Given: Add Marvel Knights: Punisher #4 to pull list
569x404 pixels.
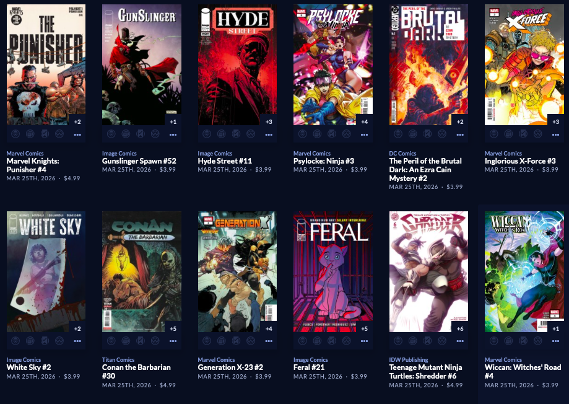Looking at the screenshot, I should pyautogui.click(x=15, y=134).
